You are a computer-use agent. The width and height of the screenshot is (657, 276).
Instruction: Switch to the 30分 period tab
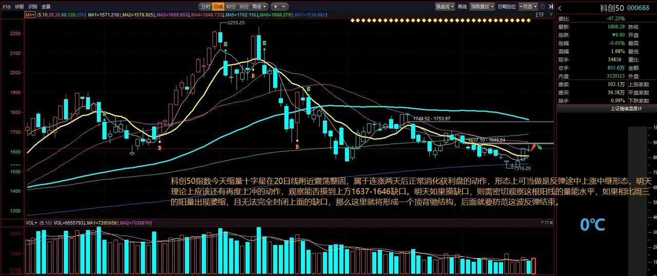pos(244,7)
